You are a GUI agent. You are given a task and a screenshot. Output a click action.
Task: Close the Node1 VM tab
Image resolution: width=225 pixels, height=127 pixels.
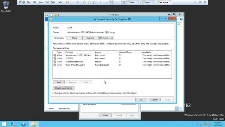coord(138,2)
